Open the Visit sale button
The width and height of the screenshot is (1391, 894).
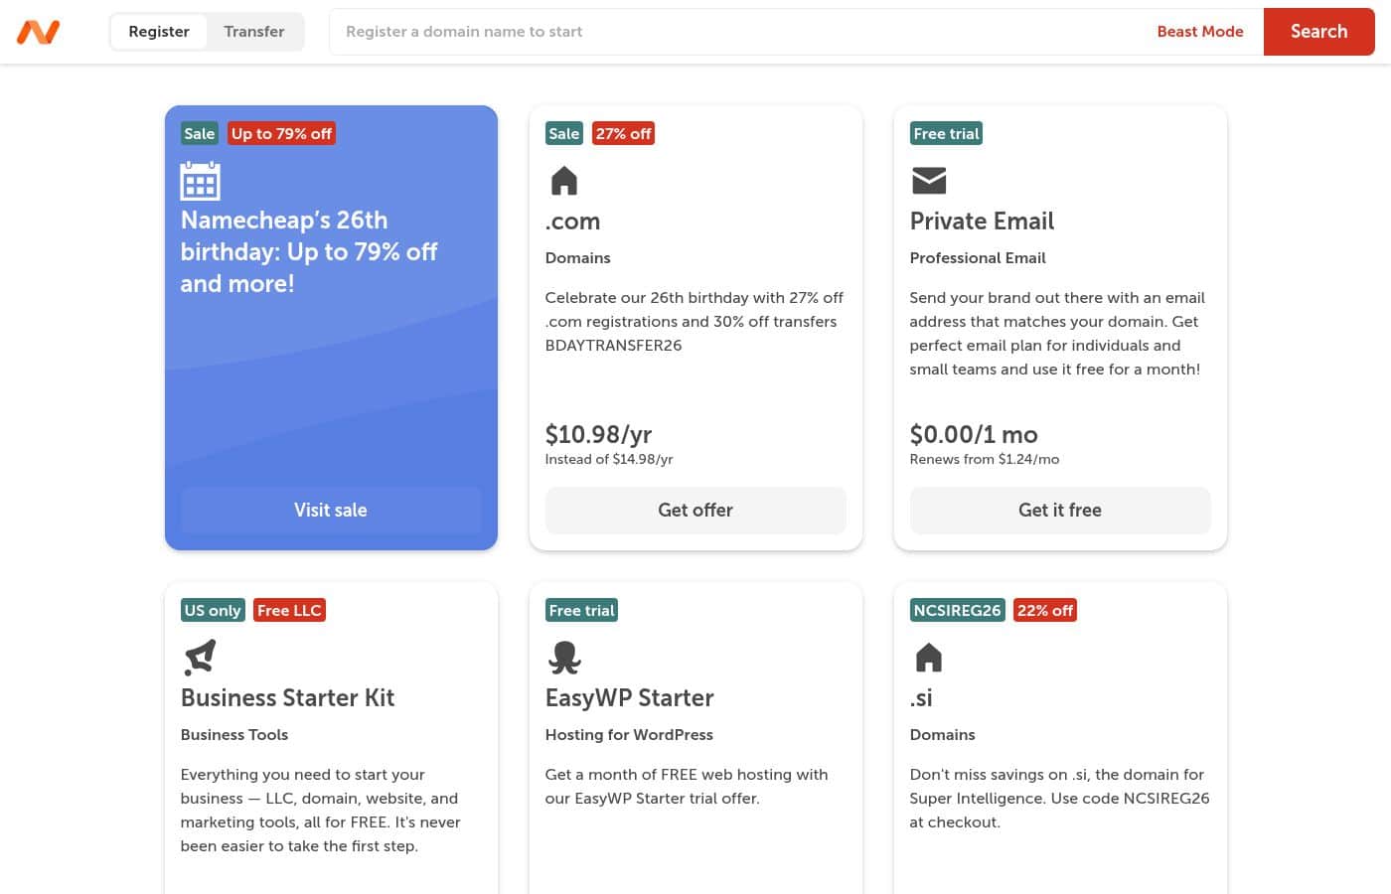coord(331,511)
